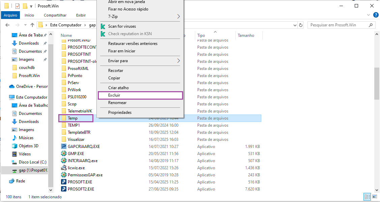This screenshot has width=380, height=202.
Task: Select the PROSOFT2.EXE application icon
Action: (64, 189)
